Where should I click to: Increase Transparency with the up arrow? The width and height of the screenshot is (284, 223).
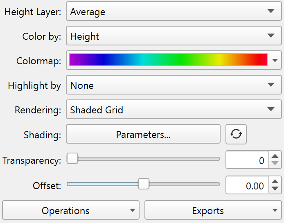point(276,156)
